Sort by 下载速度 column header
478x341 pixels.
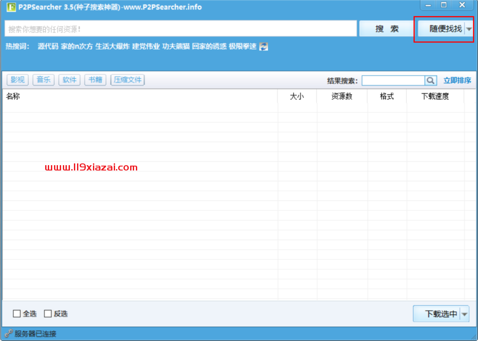(x=436, y=97)
